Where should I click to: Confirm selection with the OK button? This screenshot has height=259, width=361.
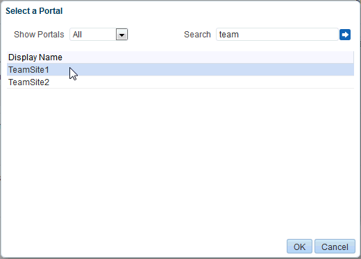(x=299, y=247)
